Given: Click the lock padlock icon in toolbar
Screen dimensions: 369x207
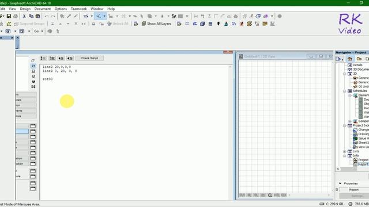Looking at the screenshot, I should [93, 24].
